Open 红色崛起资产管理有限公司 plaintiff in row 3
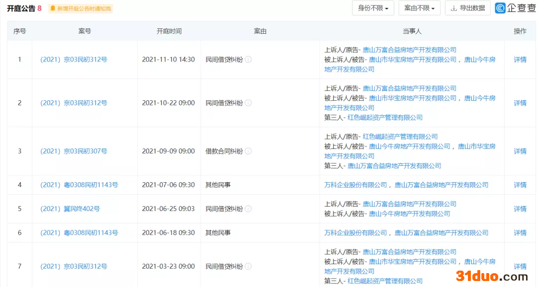Screen dimensions: 537x287 coord(400,137)
